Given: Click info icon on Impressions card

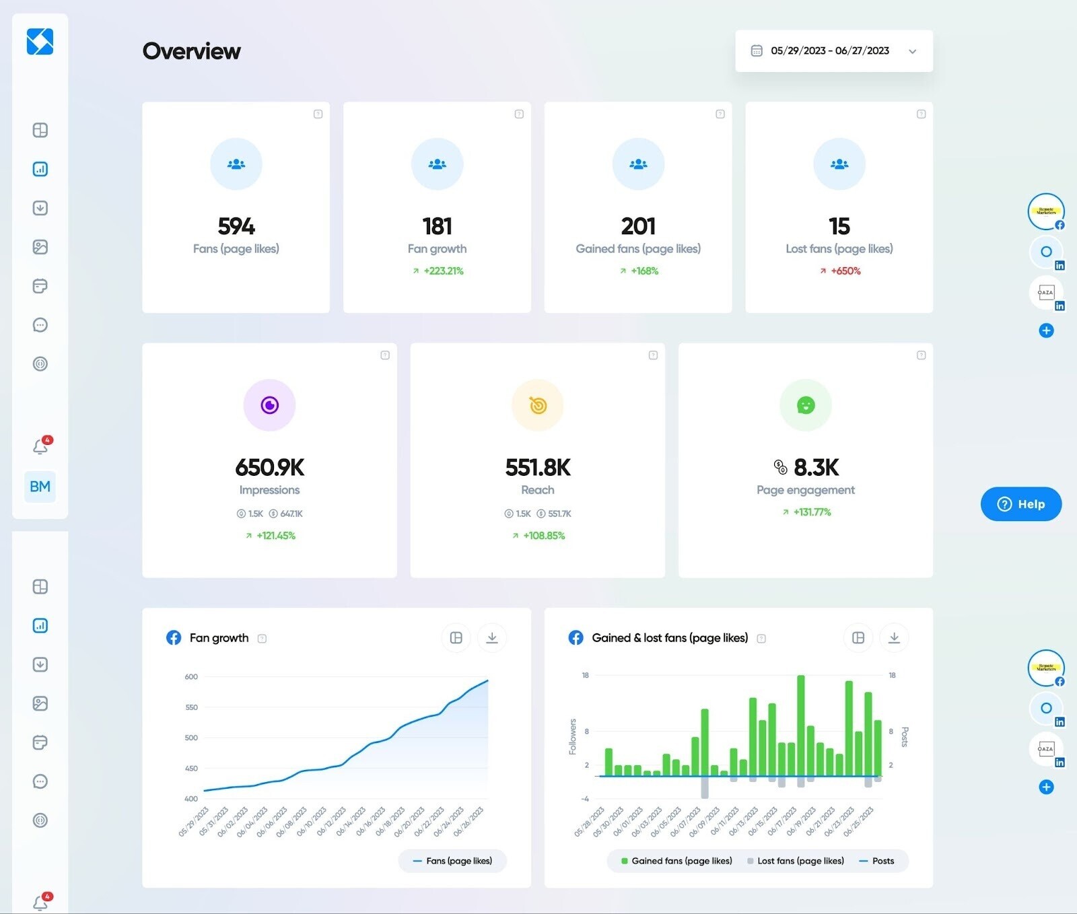Looking at the screenshot, I should (385, 355).
